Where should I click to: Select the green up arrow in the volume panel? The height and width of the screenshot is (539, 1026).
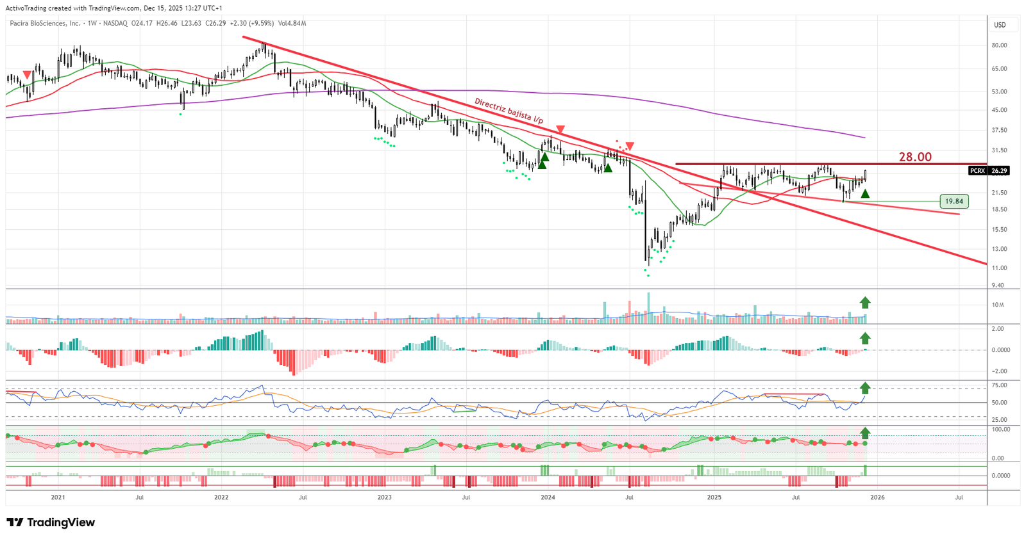click(865, 303)
